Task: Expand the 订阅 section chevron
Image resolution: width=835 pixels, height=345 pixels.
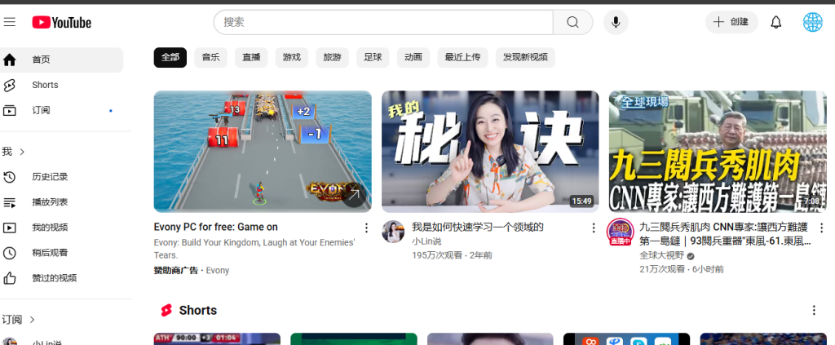Action: 33,320
